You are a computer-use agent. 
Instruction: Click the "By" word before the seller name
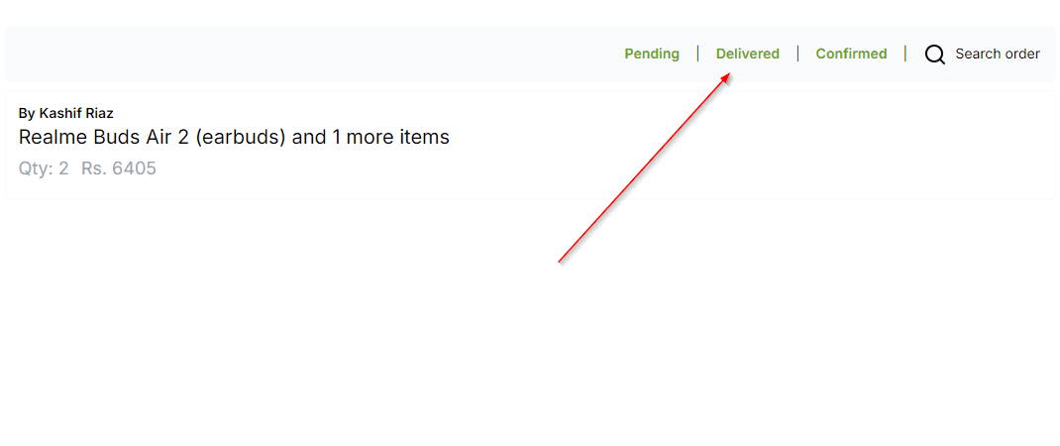click(x=27, y=113)
